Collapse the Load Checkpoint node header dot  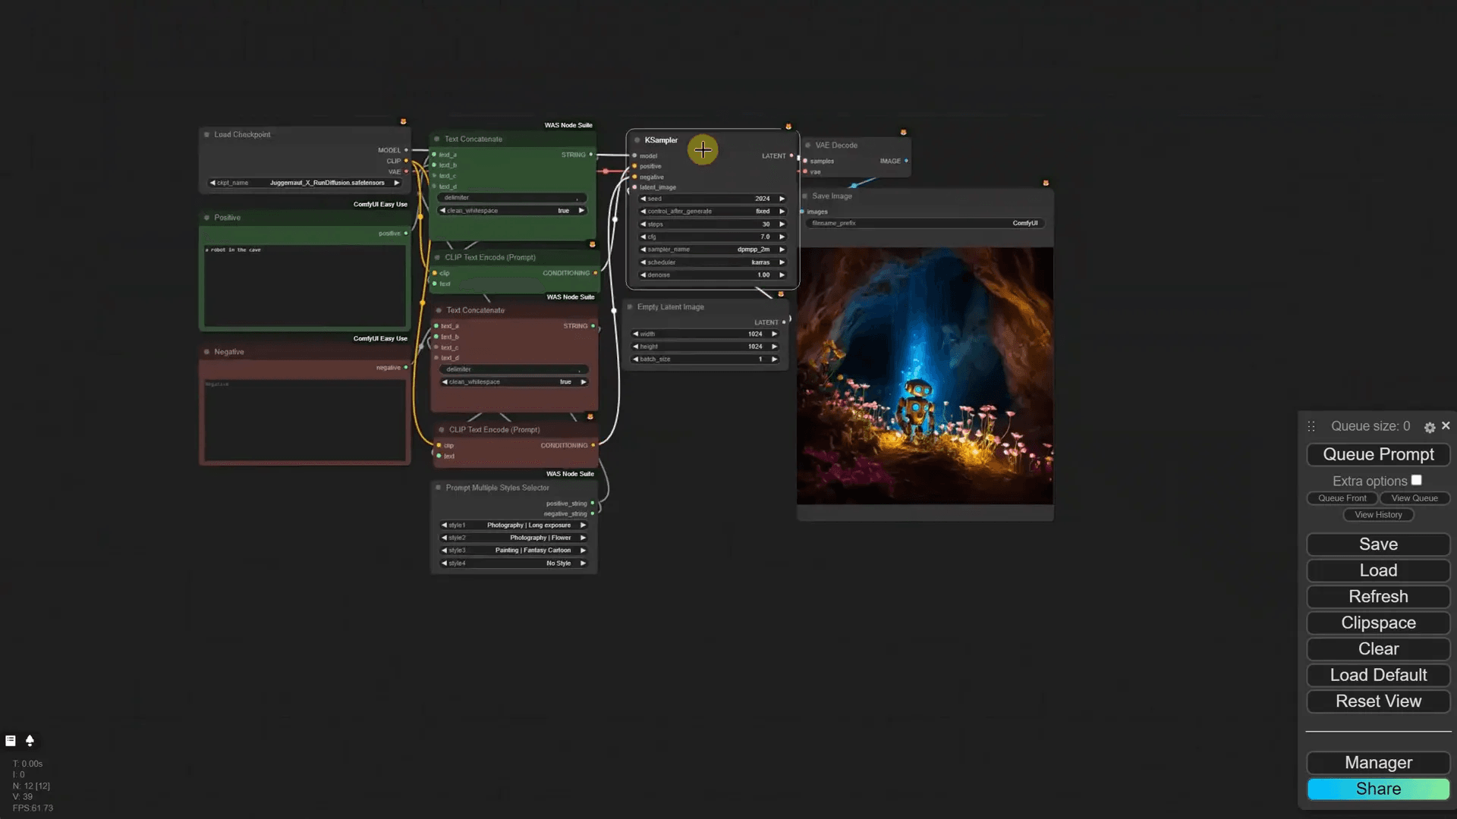[206, 134]
